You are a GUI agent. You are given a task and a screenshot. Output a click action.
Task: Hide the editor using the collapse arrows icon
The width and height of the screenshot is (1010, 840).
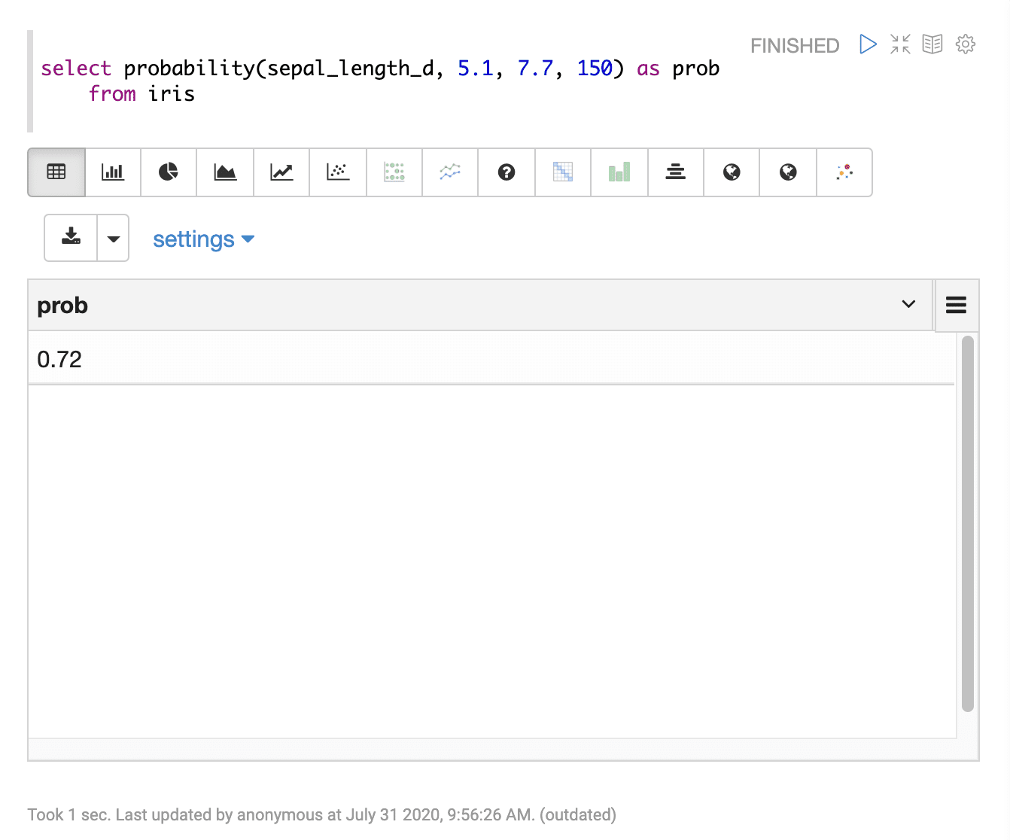[x=900, y=44]
